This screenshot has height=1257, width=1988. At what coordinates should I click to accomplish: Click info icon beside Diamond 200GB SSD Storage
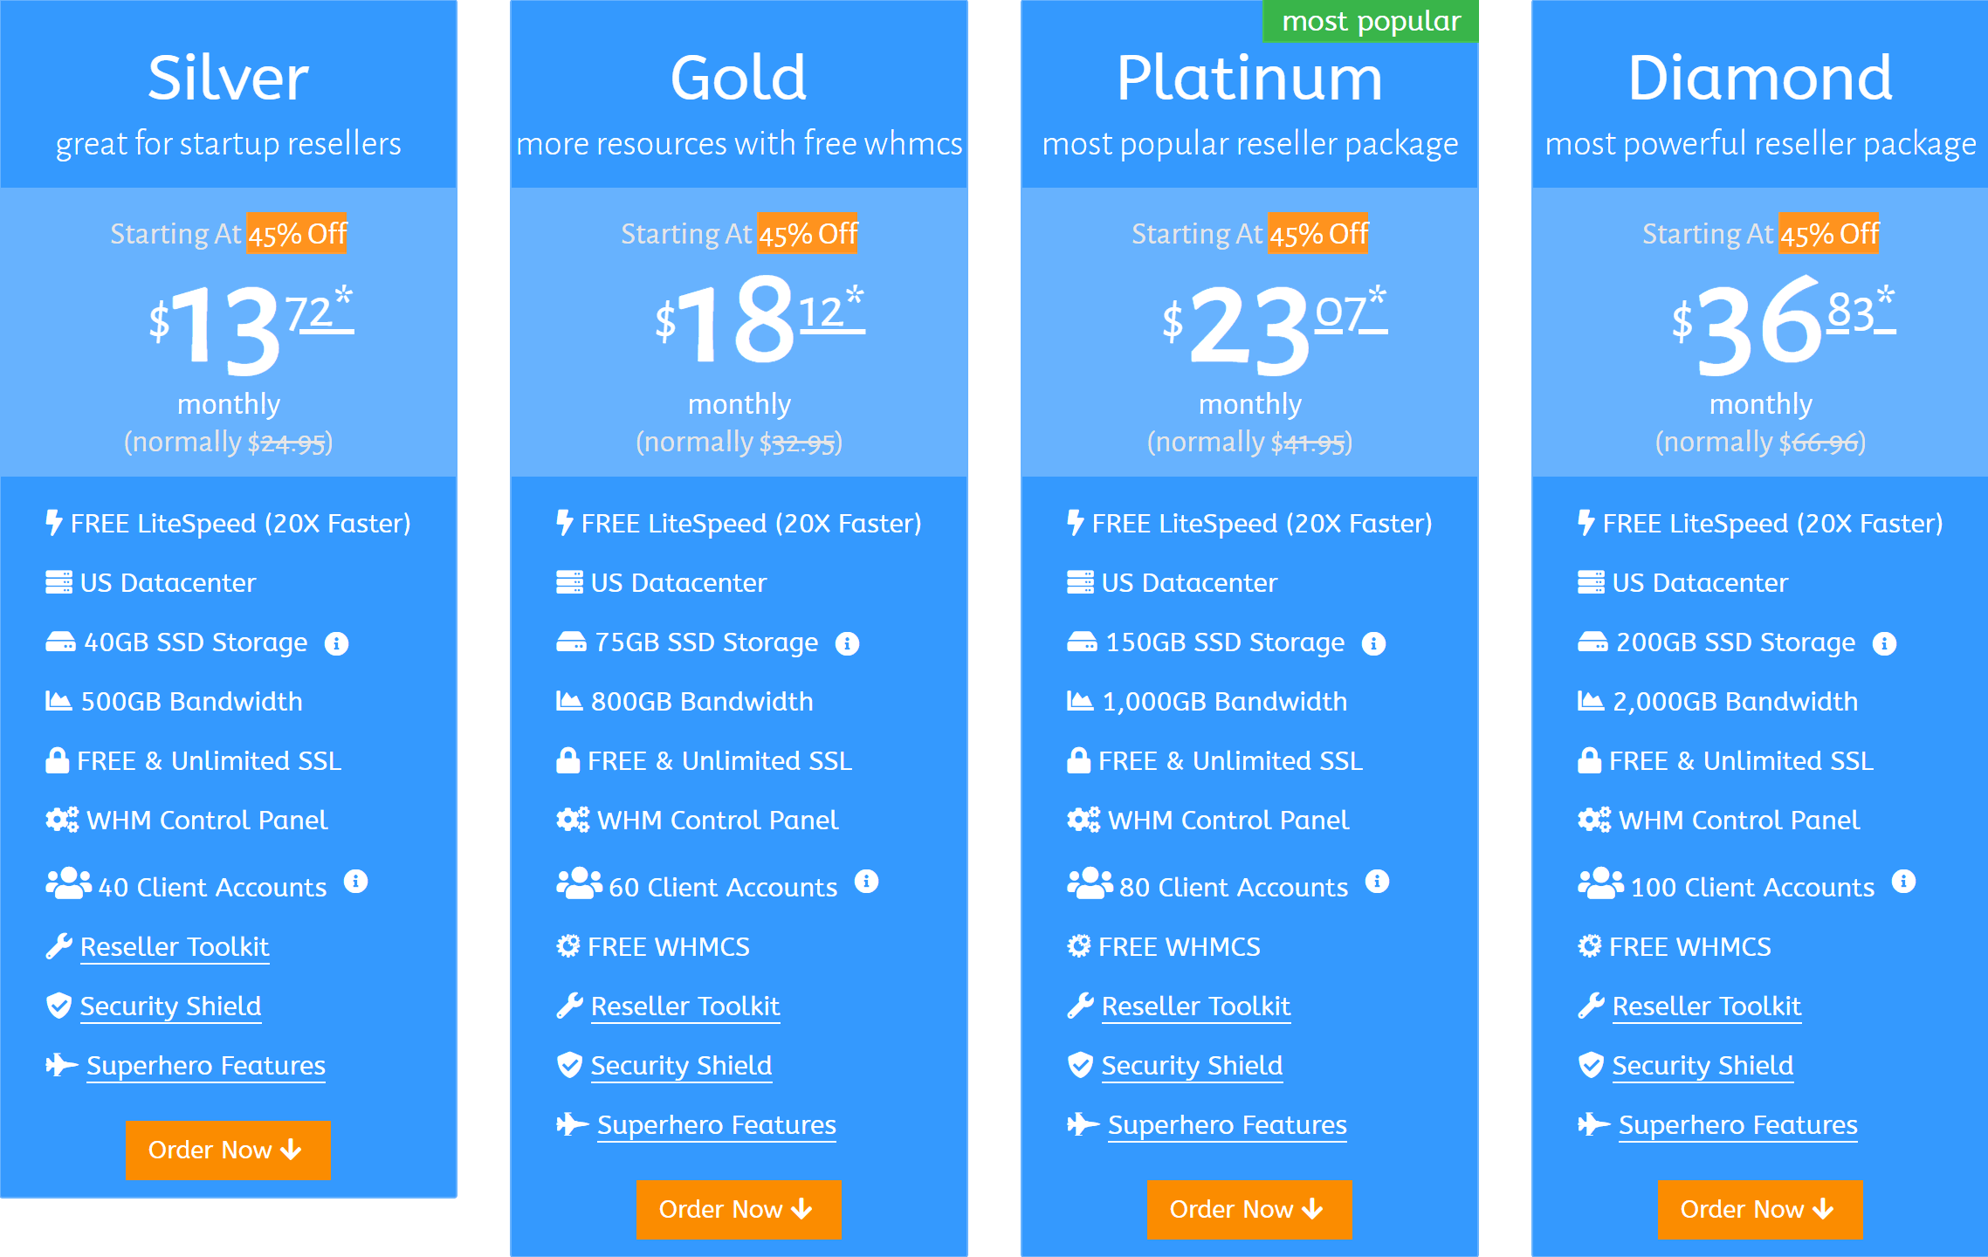[x=1884, y=644]
